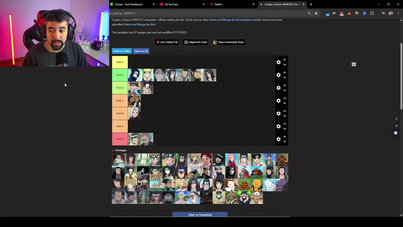Move Tier A row up with arrow

[285, 73]
